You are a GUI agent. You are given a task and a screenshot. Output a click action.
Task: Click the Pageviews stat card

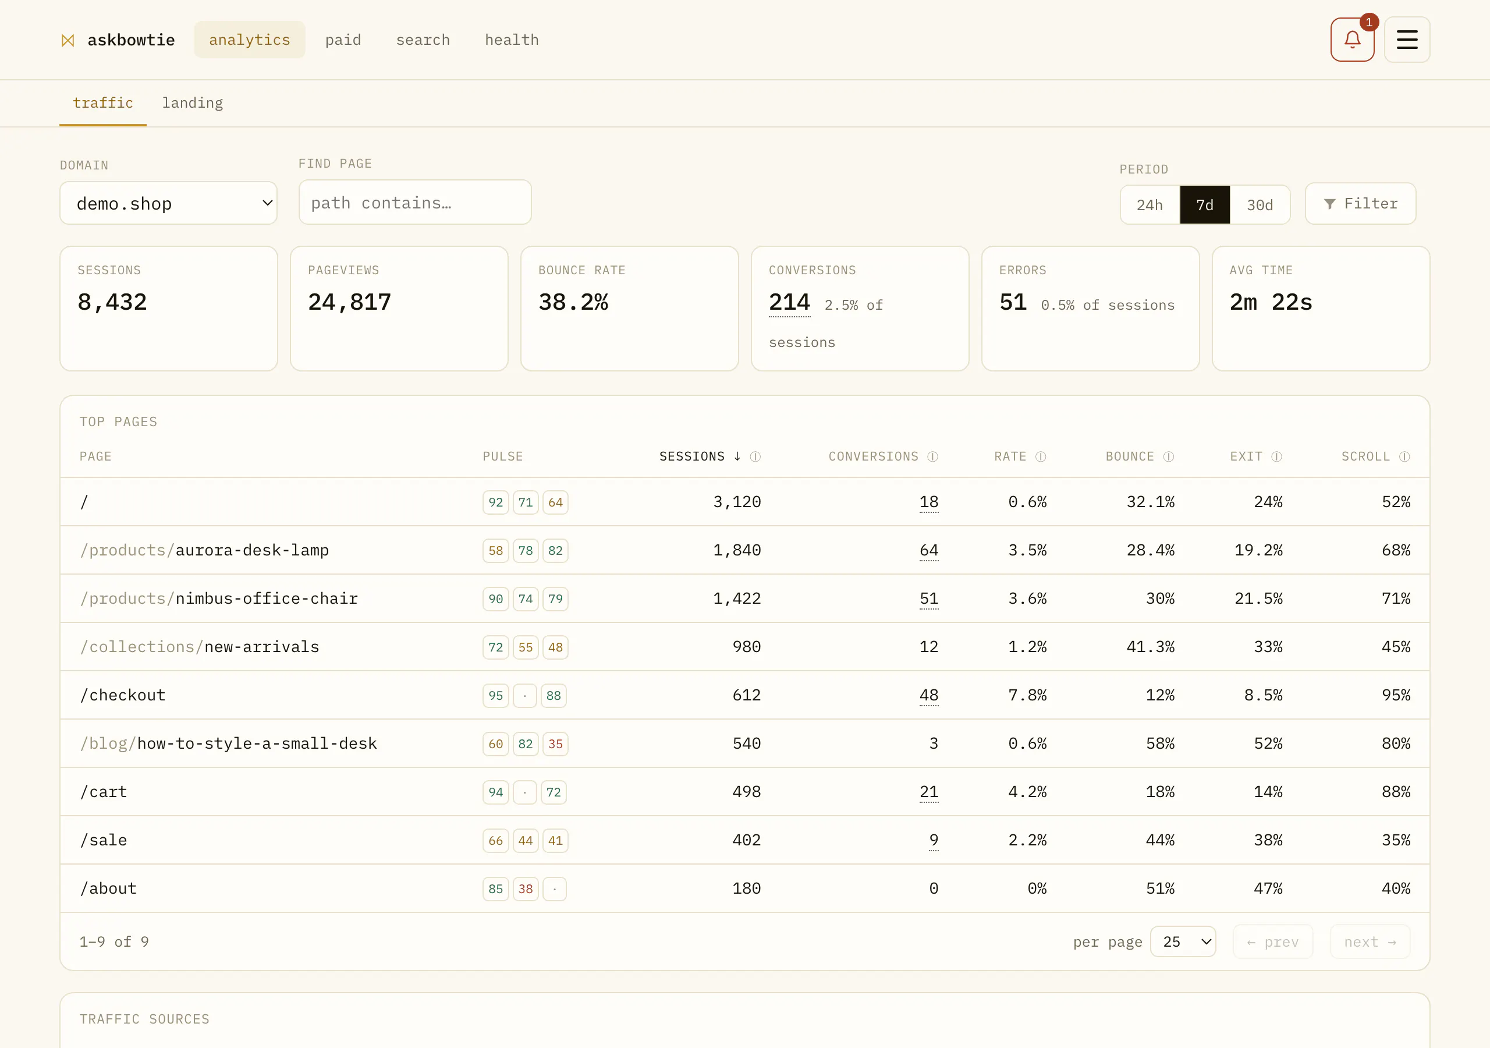coord(399,309)
